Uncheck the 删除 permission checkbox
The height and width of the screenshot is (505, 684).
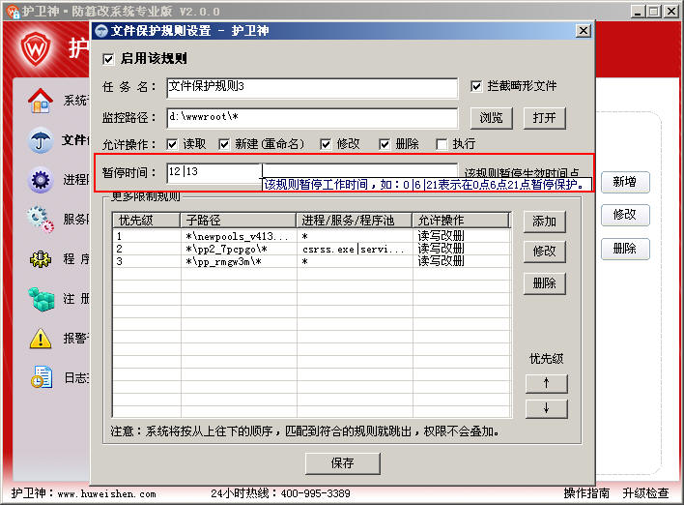[385, 144]
